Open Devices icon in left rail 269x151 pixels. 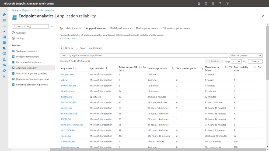(x=4, y=37)
